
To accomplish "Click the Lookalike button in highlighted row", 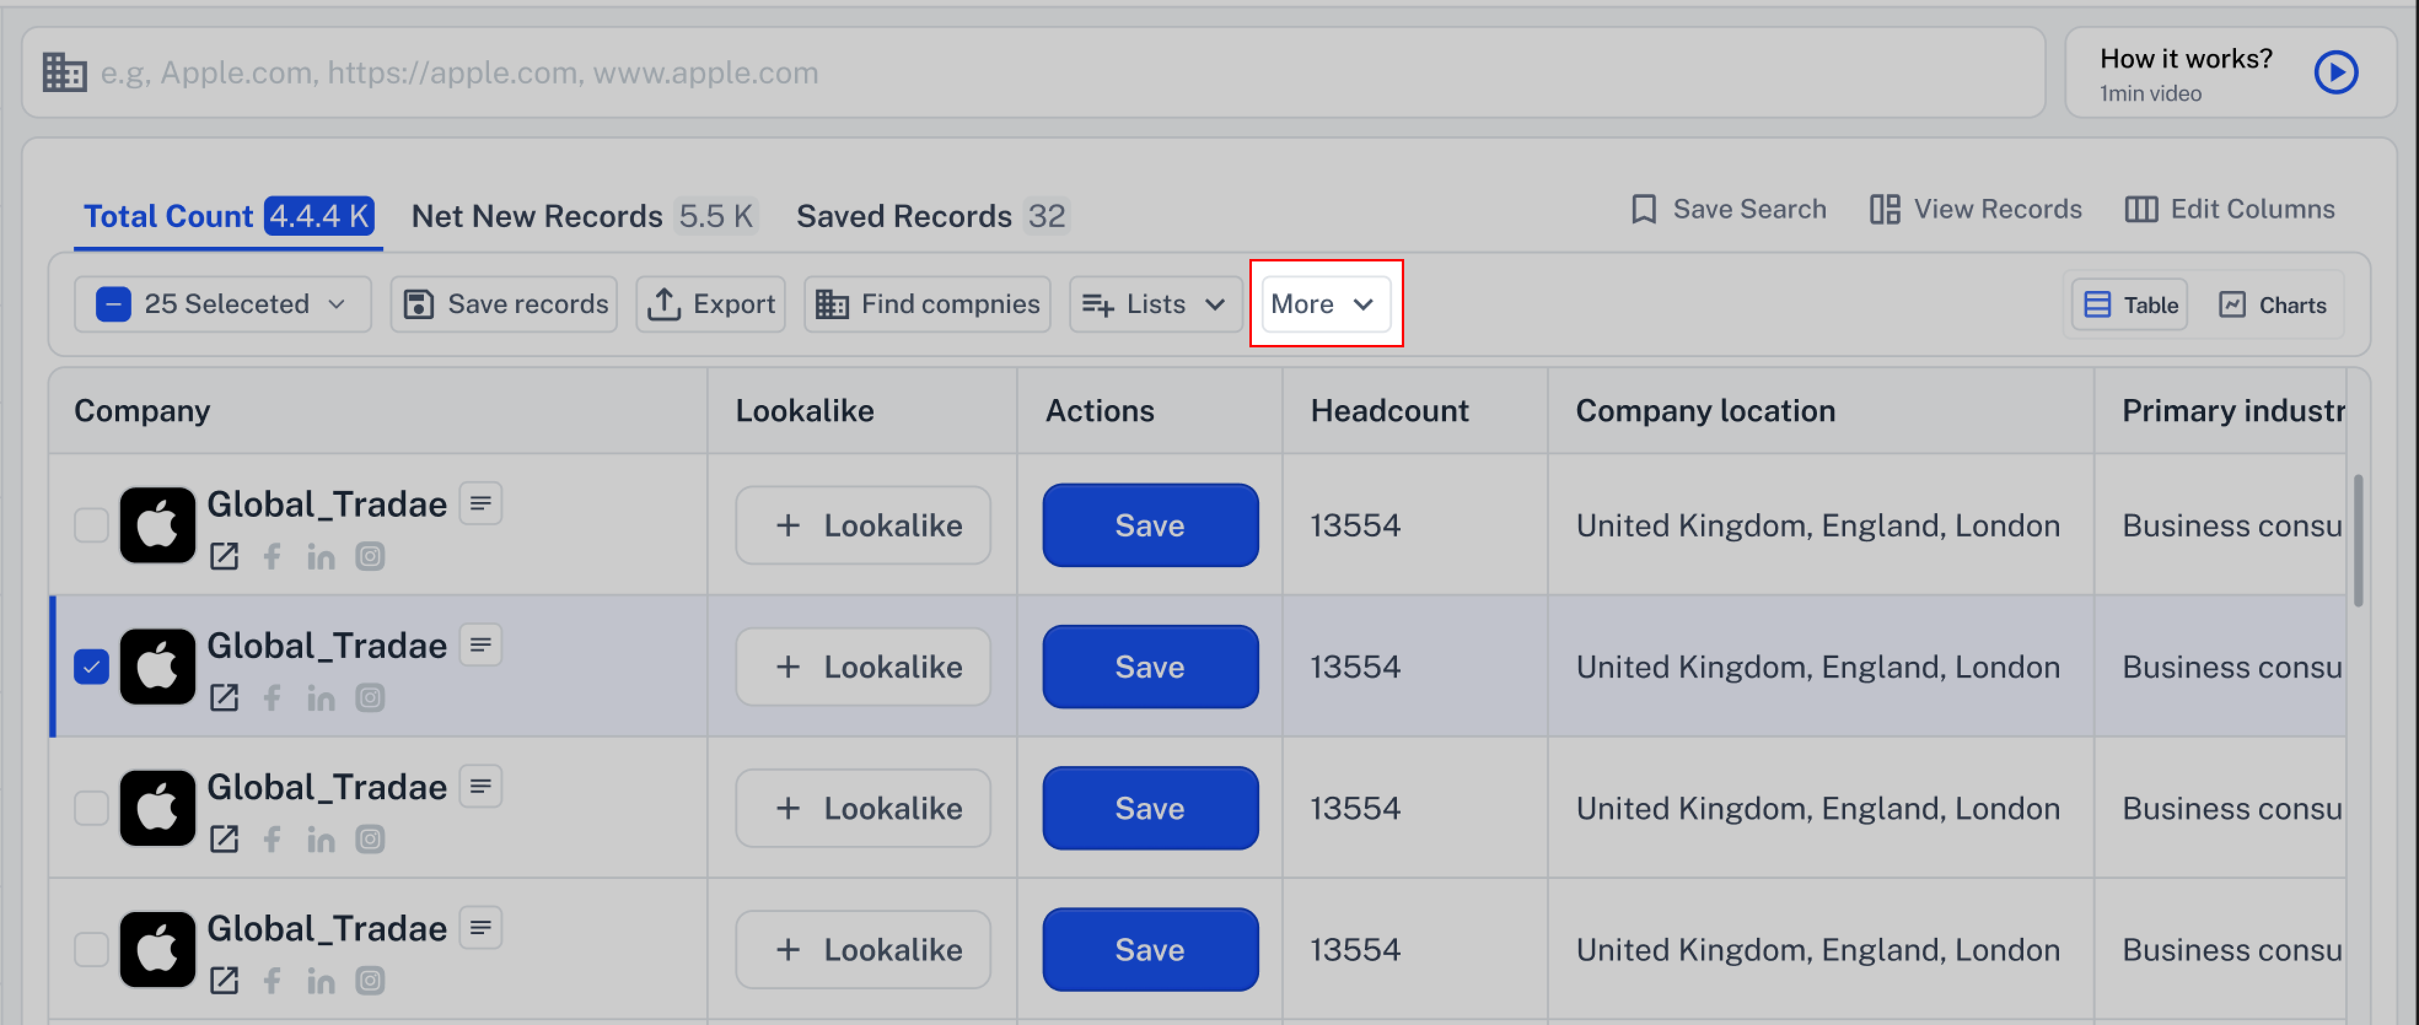I will (x=863, y=667).
